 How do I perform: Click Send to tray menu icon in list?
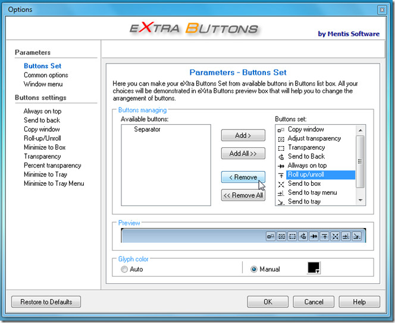click(281, 194)
